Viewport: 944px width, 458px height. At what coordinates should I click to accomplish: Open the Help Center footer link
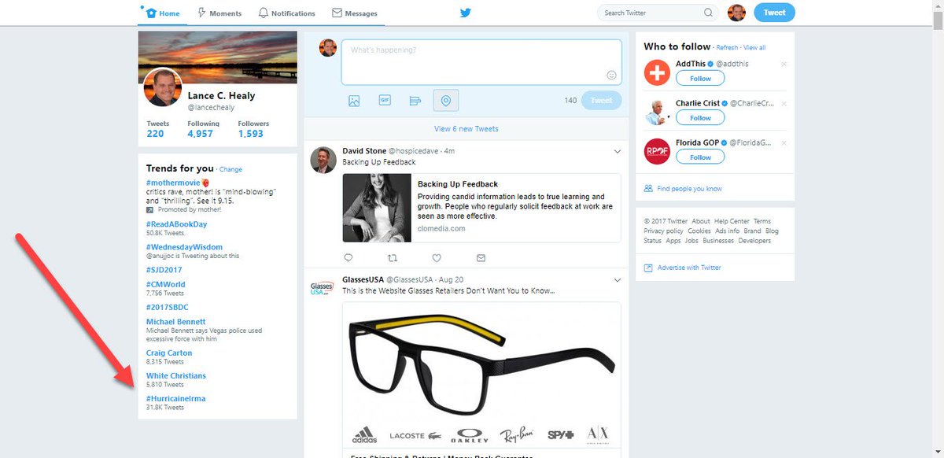(732, 221)
